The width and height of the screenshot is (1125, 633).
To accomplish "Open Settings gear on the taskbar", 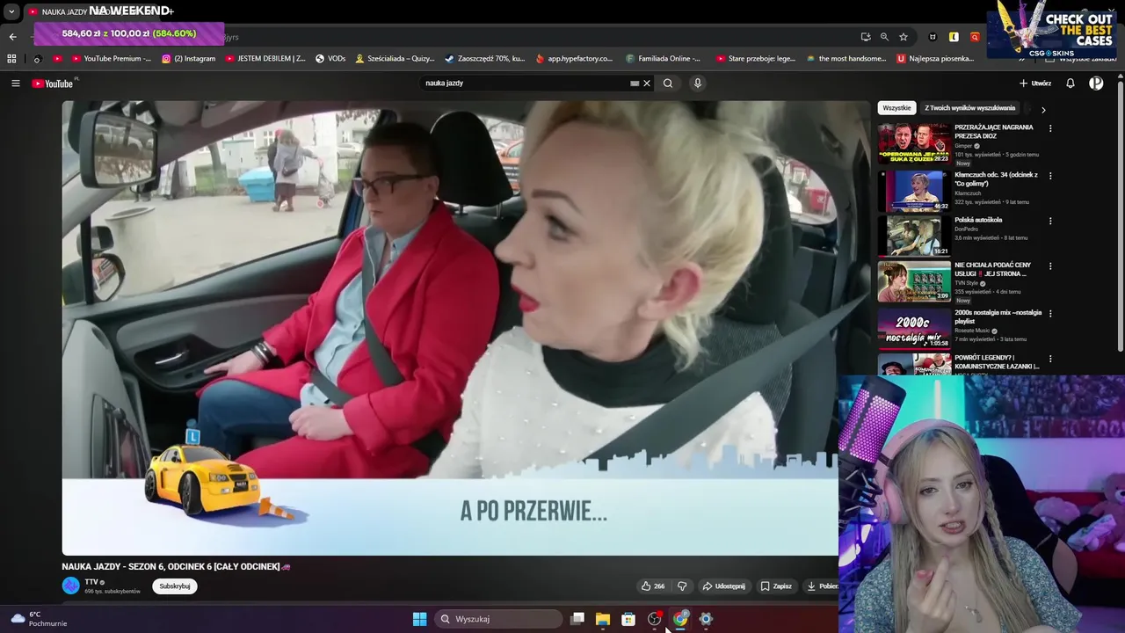I will point(706,619).
